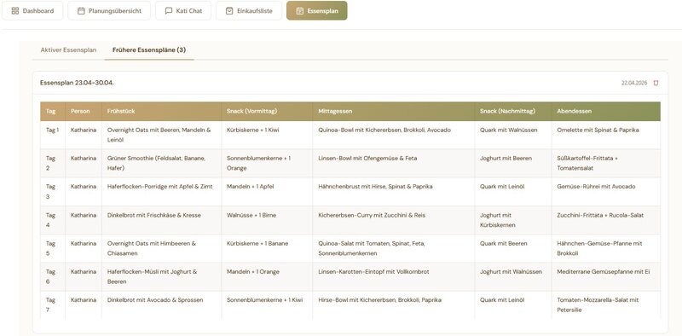Click Quark mit Walnüssen cell
682x336 pixels.
[x=513, y=135]
